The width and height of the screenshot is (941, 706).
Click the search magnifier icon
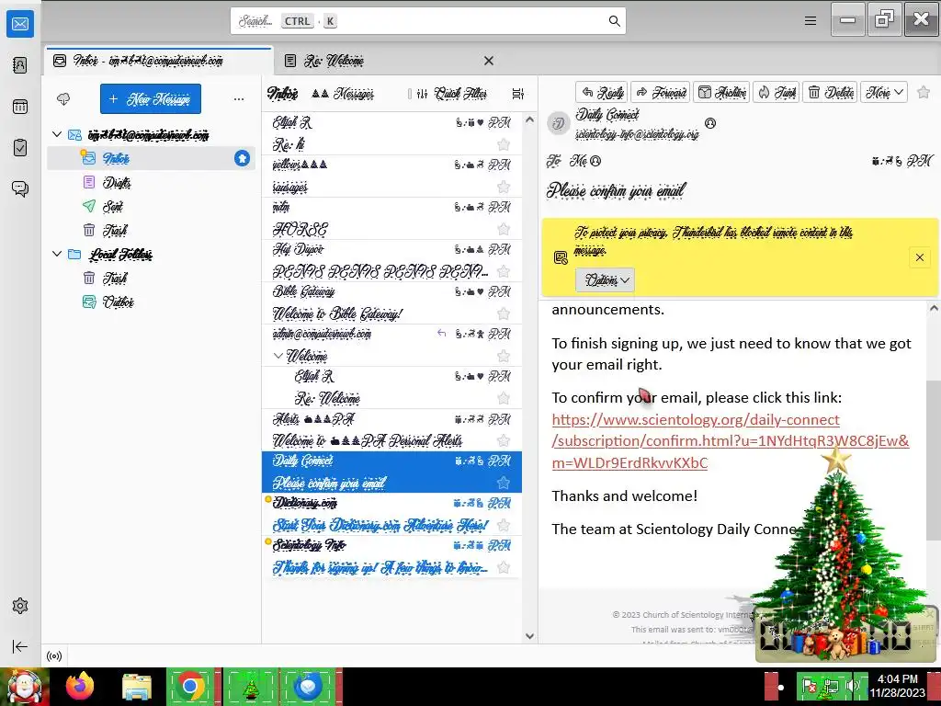(x=614, y=21)
